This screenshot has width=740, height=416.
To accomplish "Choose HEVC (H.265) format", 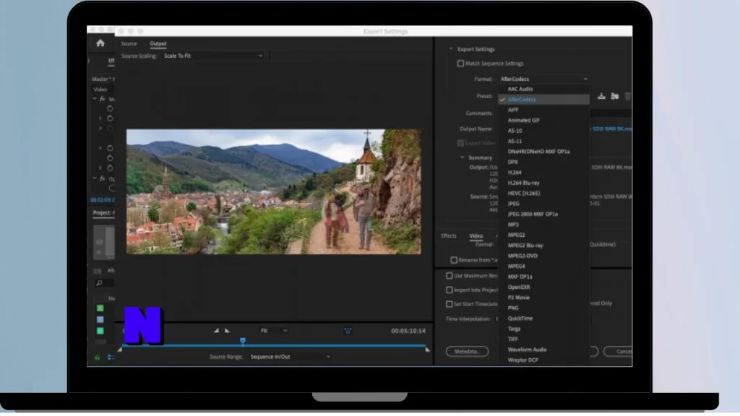I will coord(543,194).
